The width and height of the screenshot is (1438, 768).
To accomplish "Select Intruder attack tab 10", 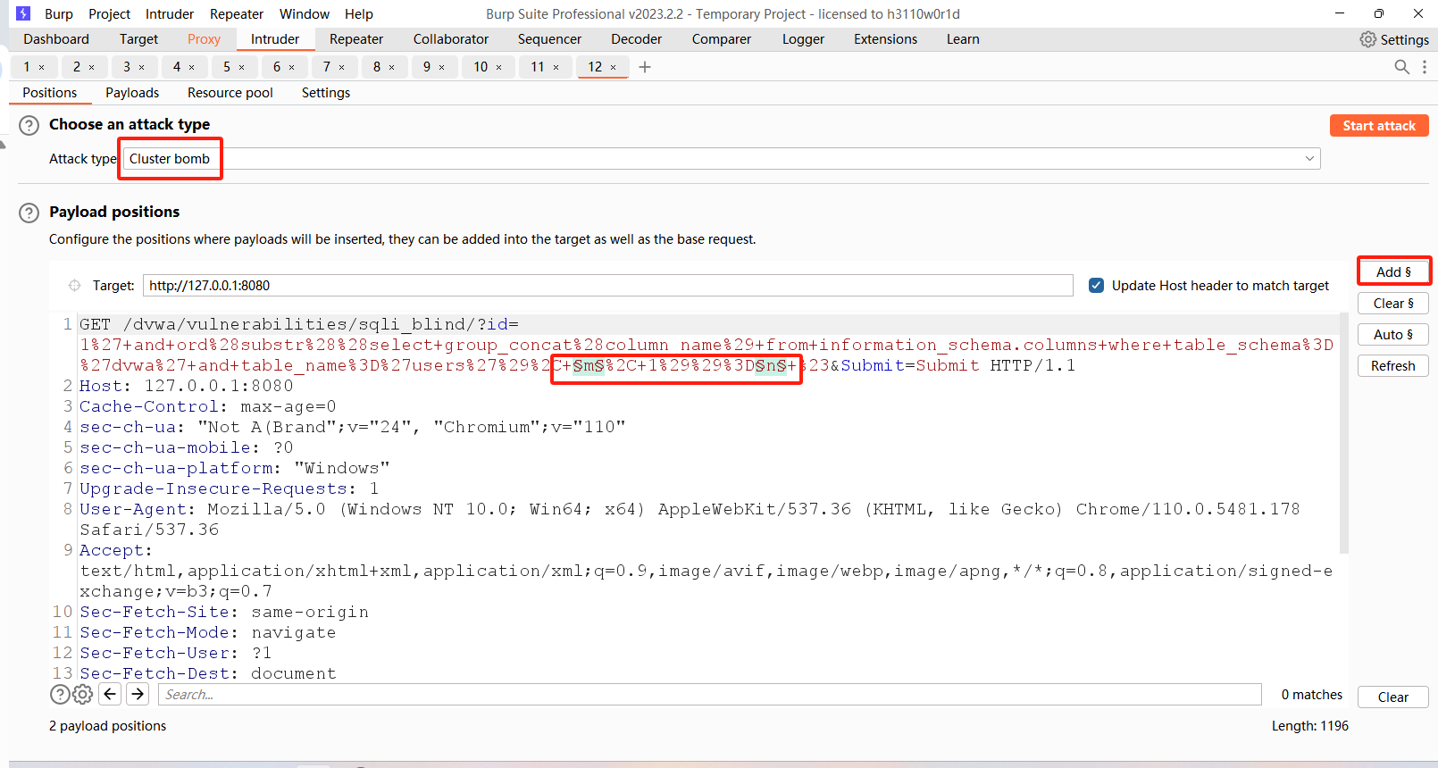I will click(x=481, y=67).
